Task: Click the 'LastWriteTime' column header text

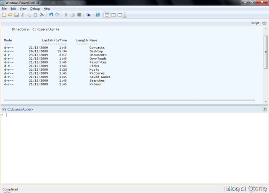Action: click(55, 40)
